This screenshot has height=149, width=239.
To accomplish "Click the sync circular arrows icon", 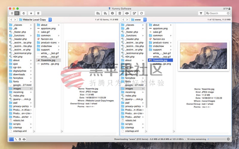I will click(141, 13).
